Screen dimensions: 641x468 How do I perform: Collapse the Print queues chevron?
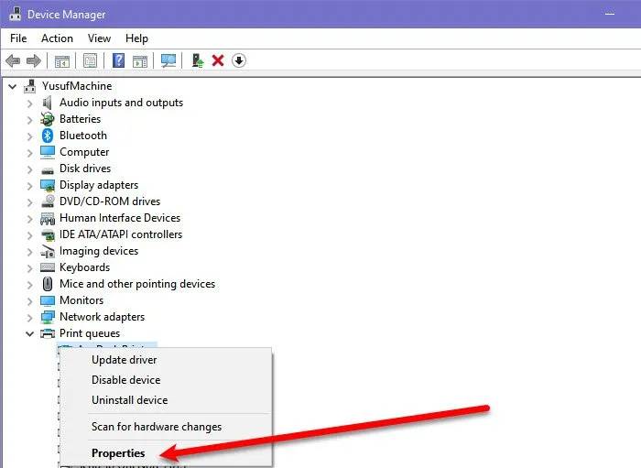(x=29, y=334)
